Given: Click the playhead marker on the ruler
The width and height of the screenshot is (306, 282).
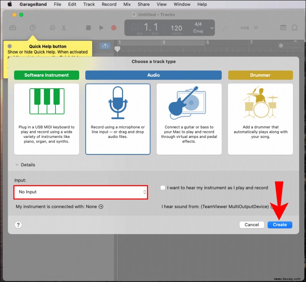Looking at the screenshot, I should click(x=117, y=49).
